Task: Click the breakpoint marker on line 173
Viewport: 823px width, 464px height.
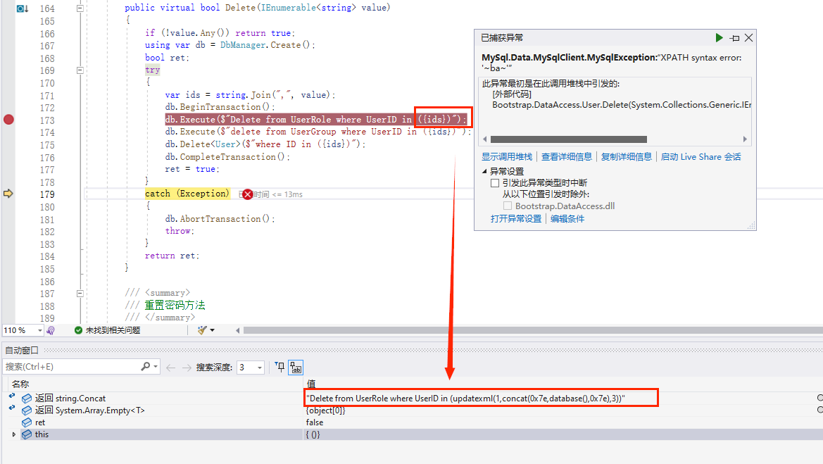Action: (x=8, y=120)
